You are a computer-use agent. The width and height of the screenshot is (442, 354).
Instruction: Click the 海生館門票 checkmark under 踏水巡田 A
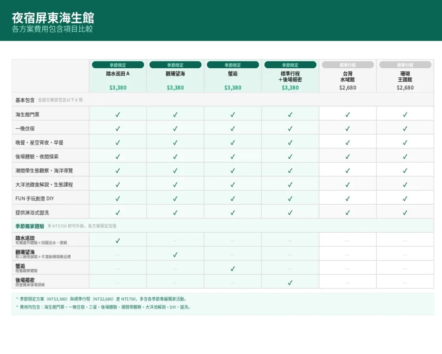[x=118, y=115]
